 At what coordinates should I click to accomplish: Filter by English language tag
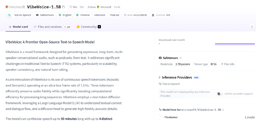coord(65,15)
